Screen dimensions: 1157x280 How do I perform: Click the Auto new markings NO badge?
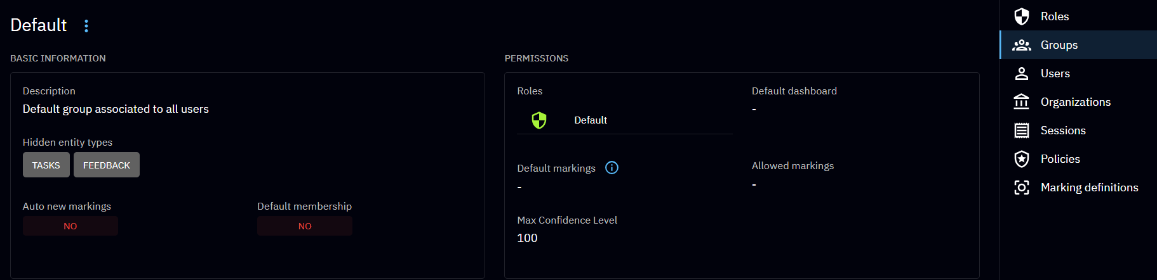click(70, 226)
